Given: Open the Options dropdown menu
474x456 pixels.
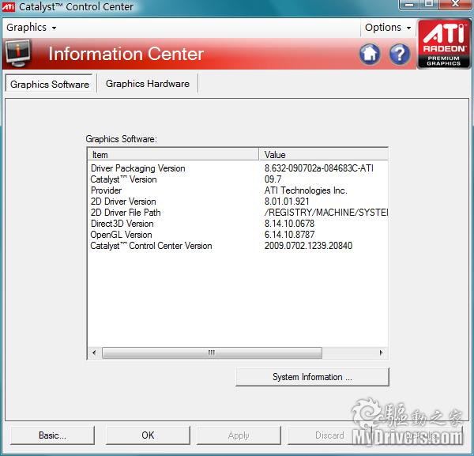Looking at the screenshot, I should point(388,28).
